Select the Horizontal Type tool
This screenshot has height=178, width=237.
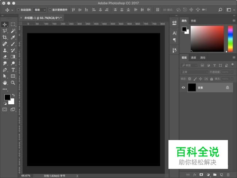coord(13,70)
